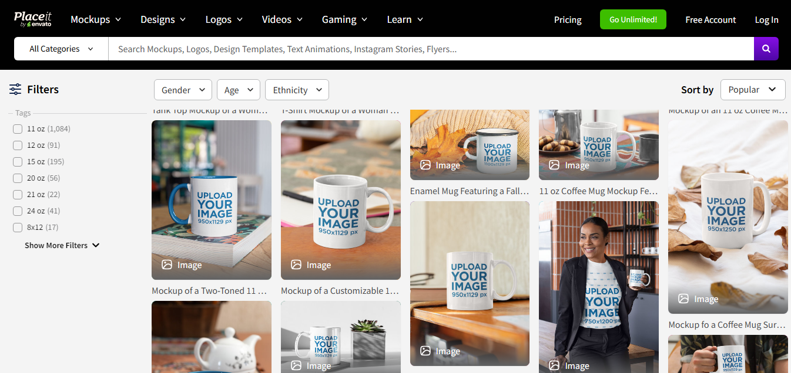Image resolution: width=791 pixels, height=373 pixels.
Task: Open the Mockups menu
Action: coord(96,19)
